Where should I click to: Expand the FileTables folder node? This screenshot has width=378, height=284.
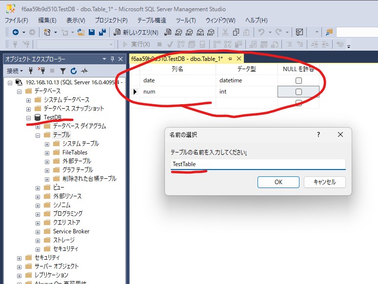47,153
